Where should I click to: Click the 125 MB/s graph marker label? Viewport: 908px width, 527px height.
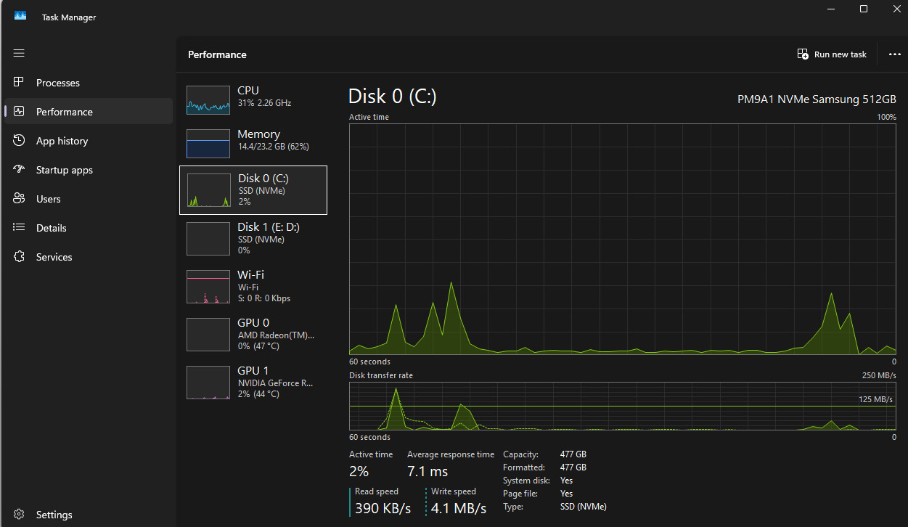coord(876,399)
